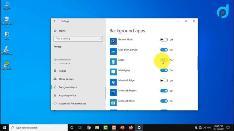Click the Settings gear taskbar icon
This screenshot has height=131, width=234.
point(139,128)
